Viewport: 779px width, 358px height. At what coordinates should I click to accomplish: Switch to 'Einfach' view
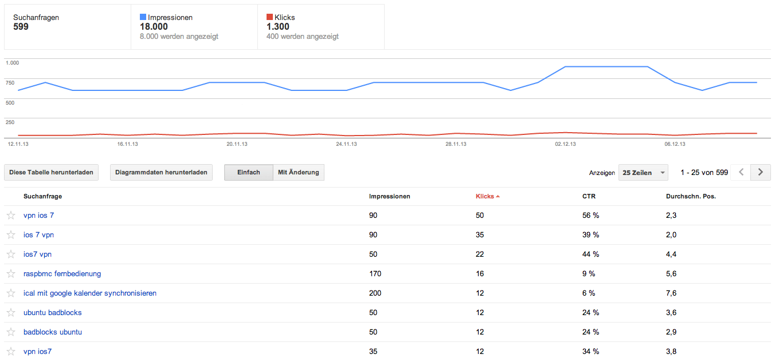[x=249, y=172]
